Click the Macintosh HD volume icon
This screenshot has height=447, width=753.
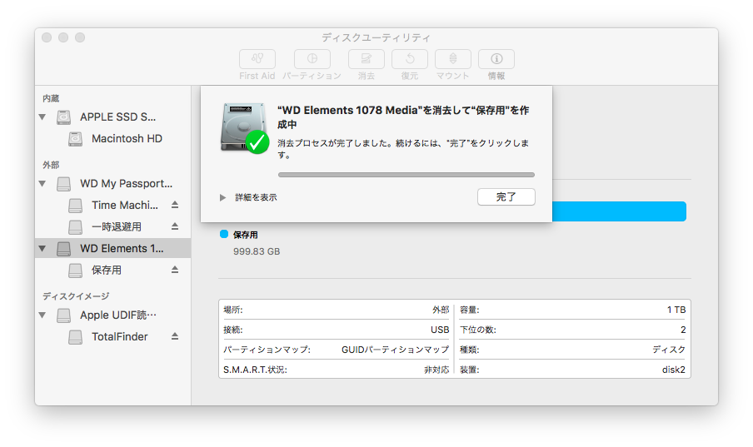tap(75, 139)
